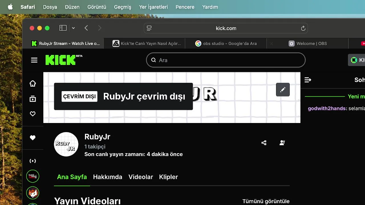Switch to the Welcome | OBS tab
The width and height of the screenshot is (365, 205).
(308, 44)
